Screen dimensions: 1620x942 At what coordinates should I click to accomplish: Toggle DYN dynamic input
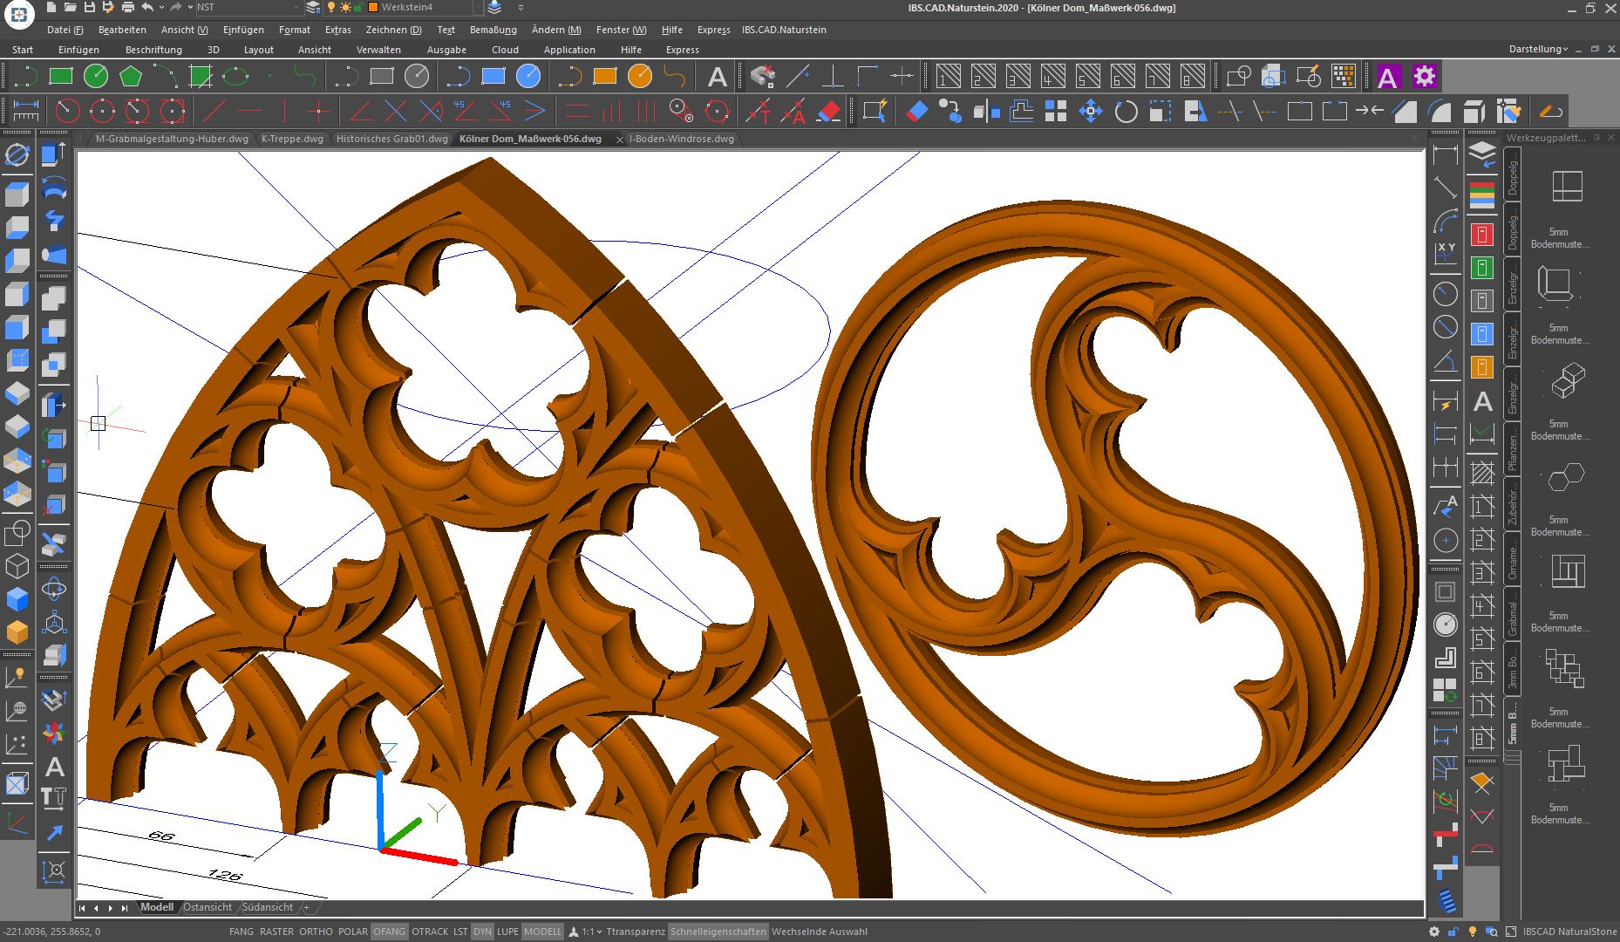[482, 932]
